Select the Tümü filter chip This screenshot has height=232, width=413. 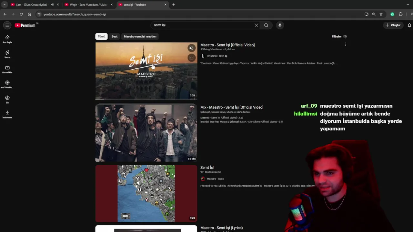click(101, 36)
